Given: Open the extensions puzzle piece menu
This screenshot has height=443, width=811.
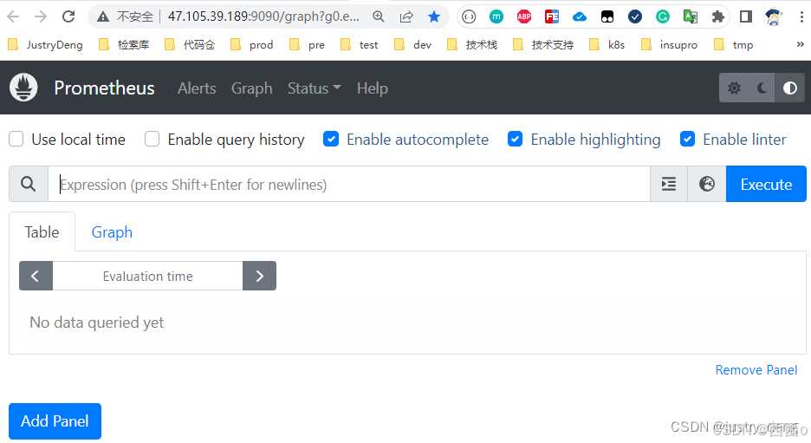Looking at the screenshot, I should click(x=718, y=16).
